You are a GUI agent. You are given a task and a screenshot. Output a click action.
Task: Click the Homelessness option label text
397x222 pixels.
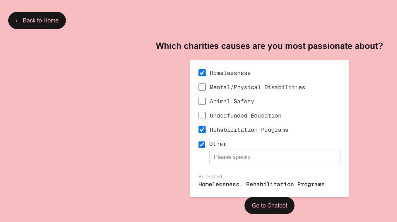pos(230,73)
